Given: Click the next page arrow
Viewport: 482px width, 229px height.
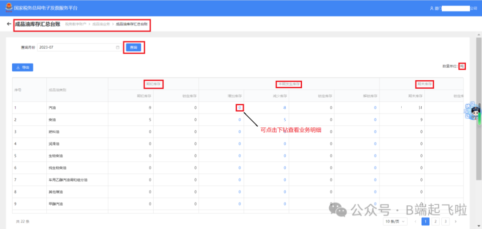Looking at the screenshot, I should [x=455, y=221].
